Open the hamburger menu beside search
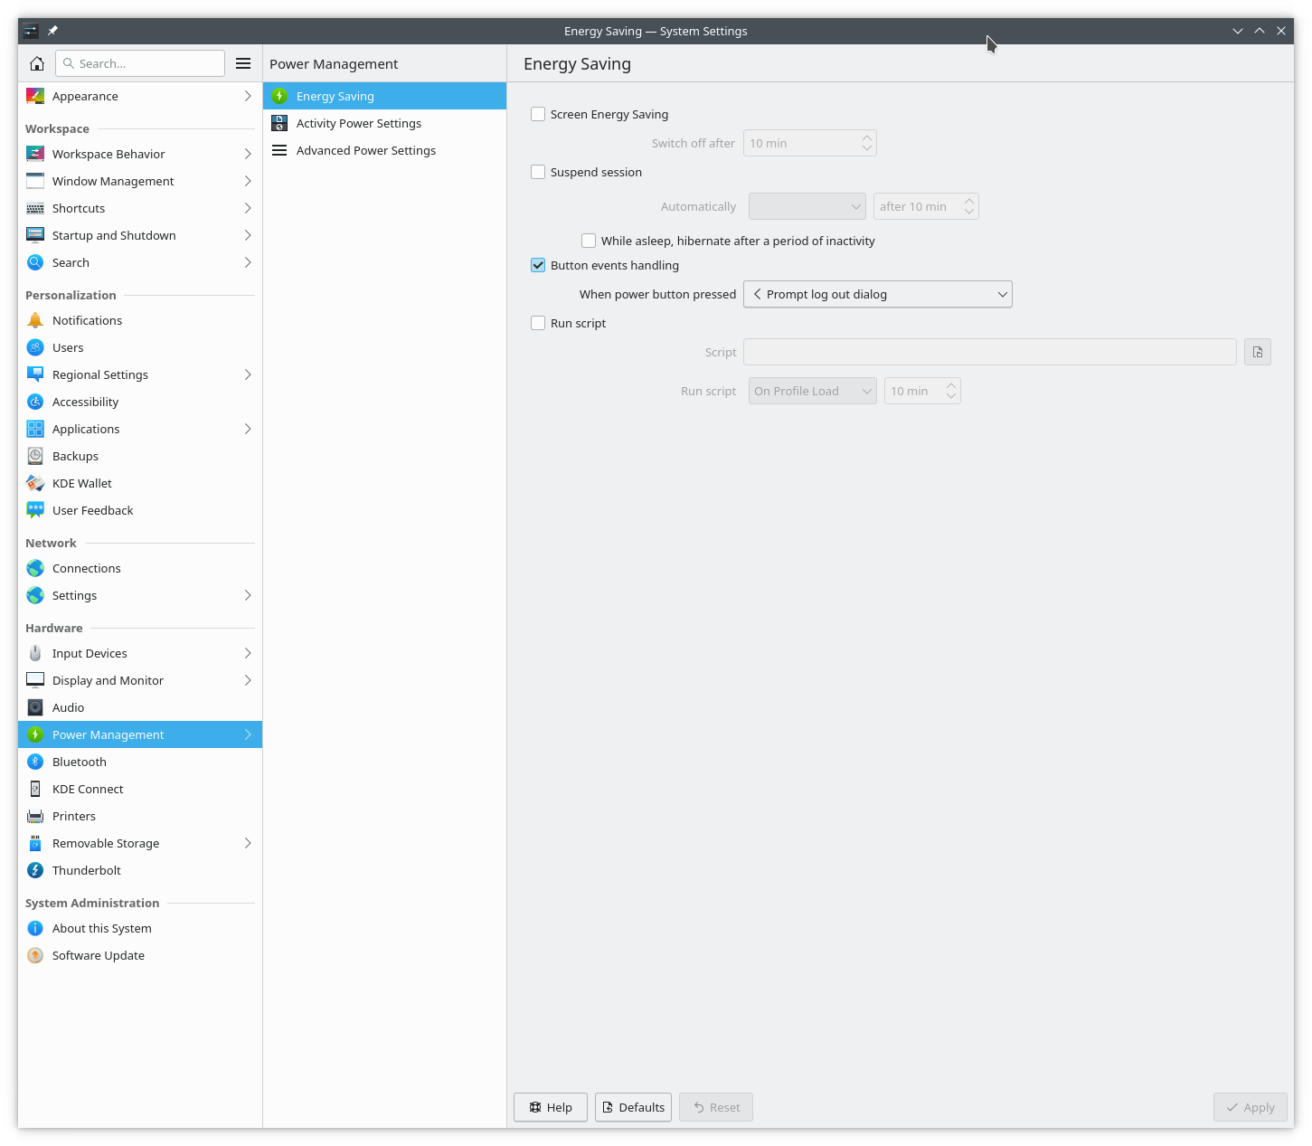Viewport: 1312px width, 1146px height. tap(243, 63)
